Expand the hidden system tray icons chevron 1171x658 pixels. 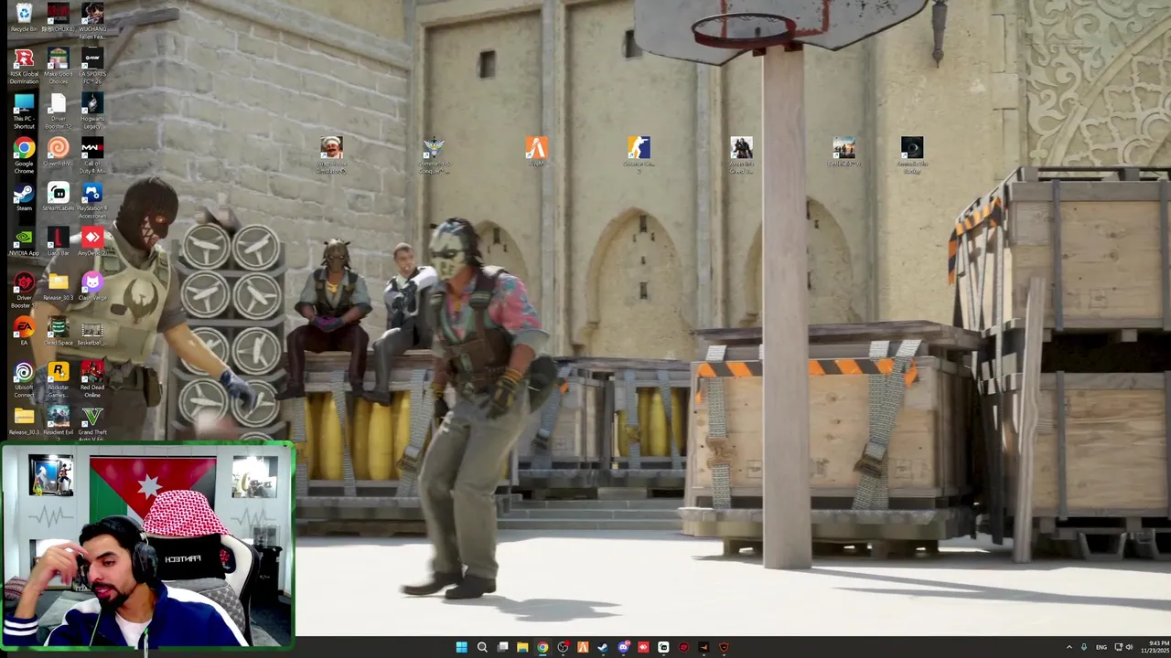[x=1069, y=647]
